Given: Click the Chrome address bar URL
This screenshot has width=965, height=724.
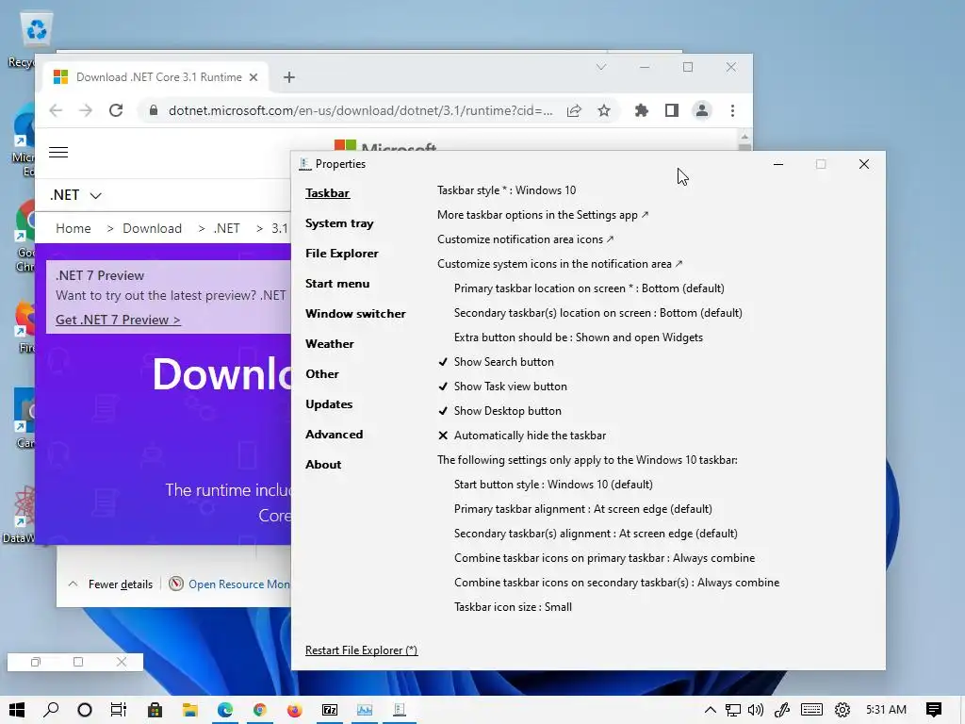Looking at the screenshot, I should [x=361, y=111].
